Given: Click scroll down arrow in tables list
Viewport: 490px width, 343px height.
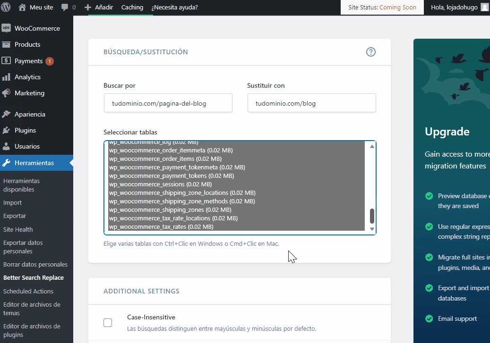Looking at the screenshot, I should click(x=372, y=229).
